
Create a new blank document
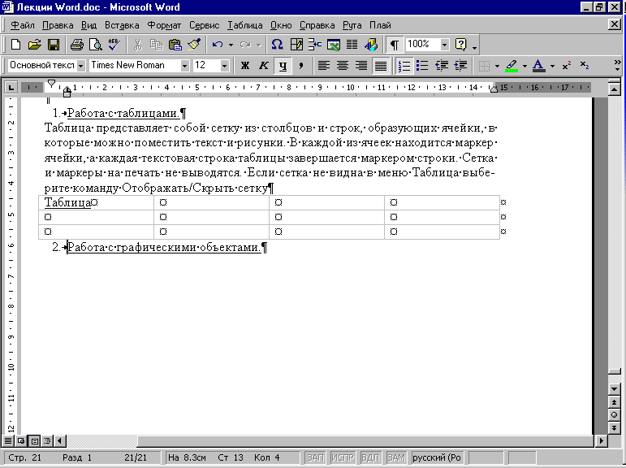point(15,45)
